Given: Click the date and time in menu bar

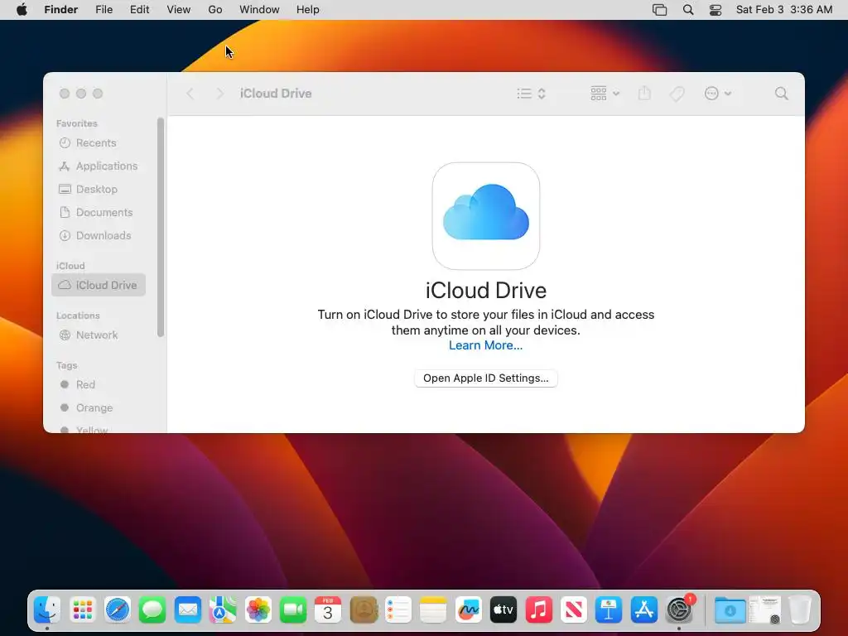Looking at the screenshot, I should [x=784, y=10].
